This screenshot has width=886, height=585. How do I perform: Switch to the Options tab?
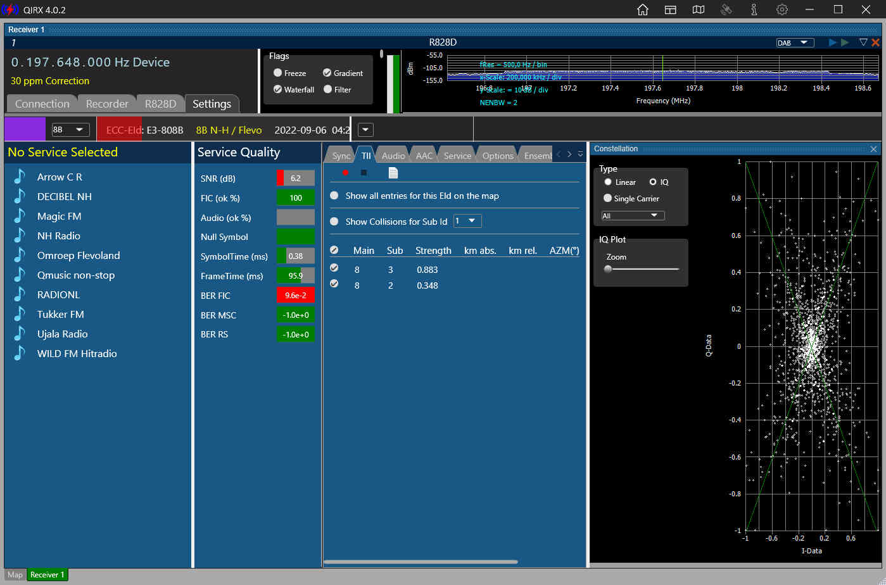(x=498, y=155)
